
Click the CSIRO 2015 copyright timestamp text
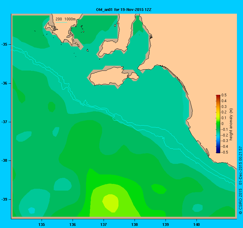click(x=240, y=180)
